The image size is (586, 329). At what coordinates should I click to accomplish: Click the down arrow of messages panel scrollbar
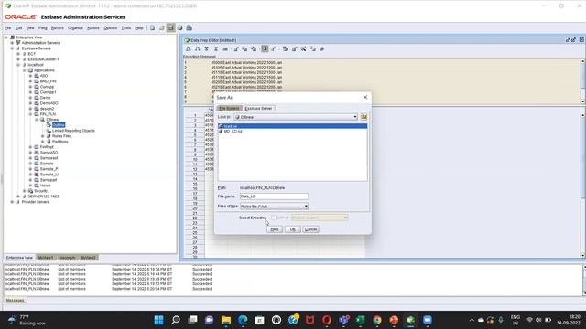coord(583,293)
